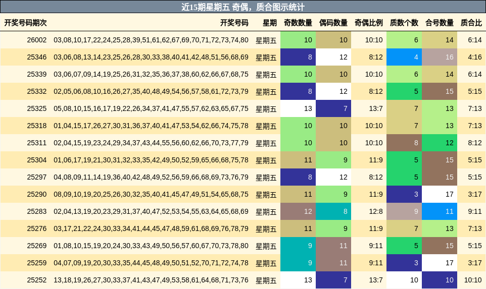Screen dimensions: 486x289
Task: Click brown odd-count cell 12 in row 25283
Action: pyautogui.click(x=298, y=211)
